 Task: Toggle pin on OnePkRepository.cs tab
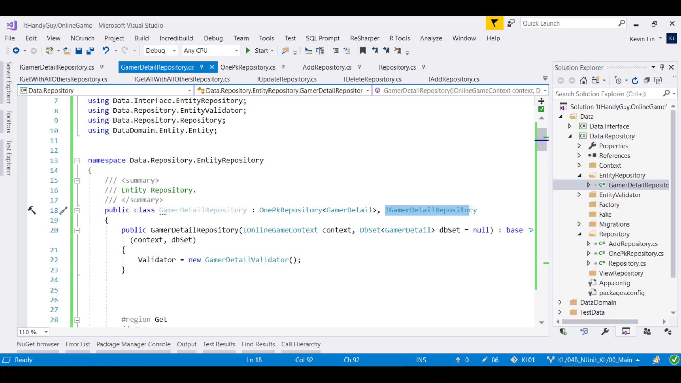pyautogui.click(x=283, y=67)
